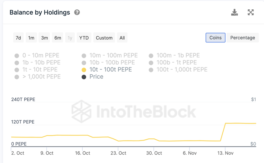Open the help question mark icon
Image resolution: width=264 pixels, height=163 pixels.
(77, 12)
